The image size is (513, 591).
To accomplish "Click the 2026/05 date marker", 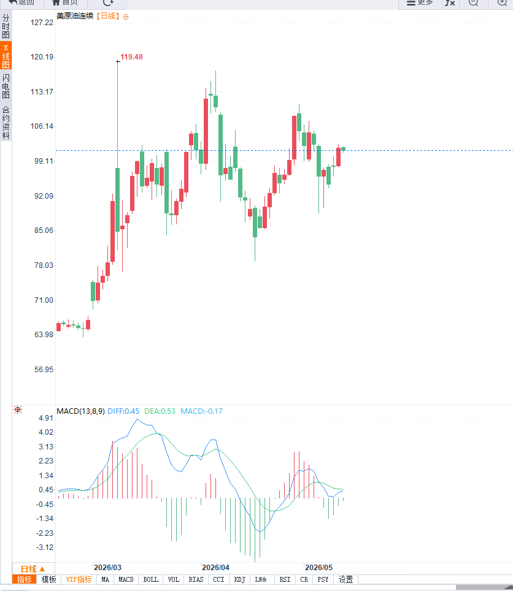I will [x=318, y=568].
